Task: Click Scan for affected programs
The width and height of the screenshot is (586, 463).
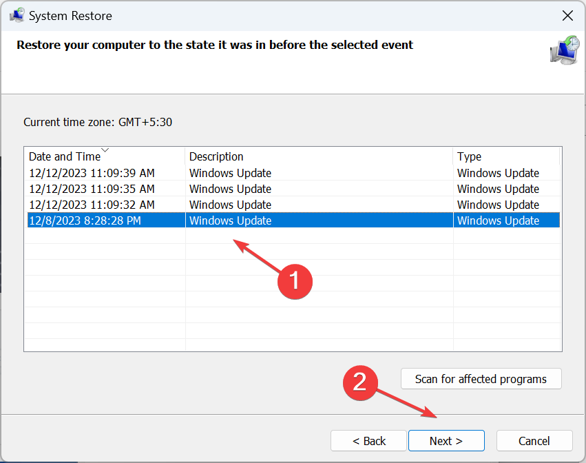Action: 481,379
